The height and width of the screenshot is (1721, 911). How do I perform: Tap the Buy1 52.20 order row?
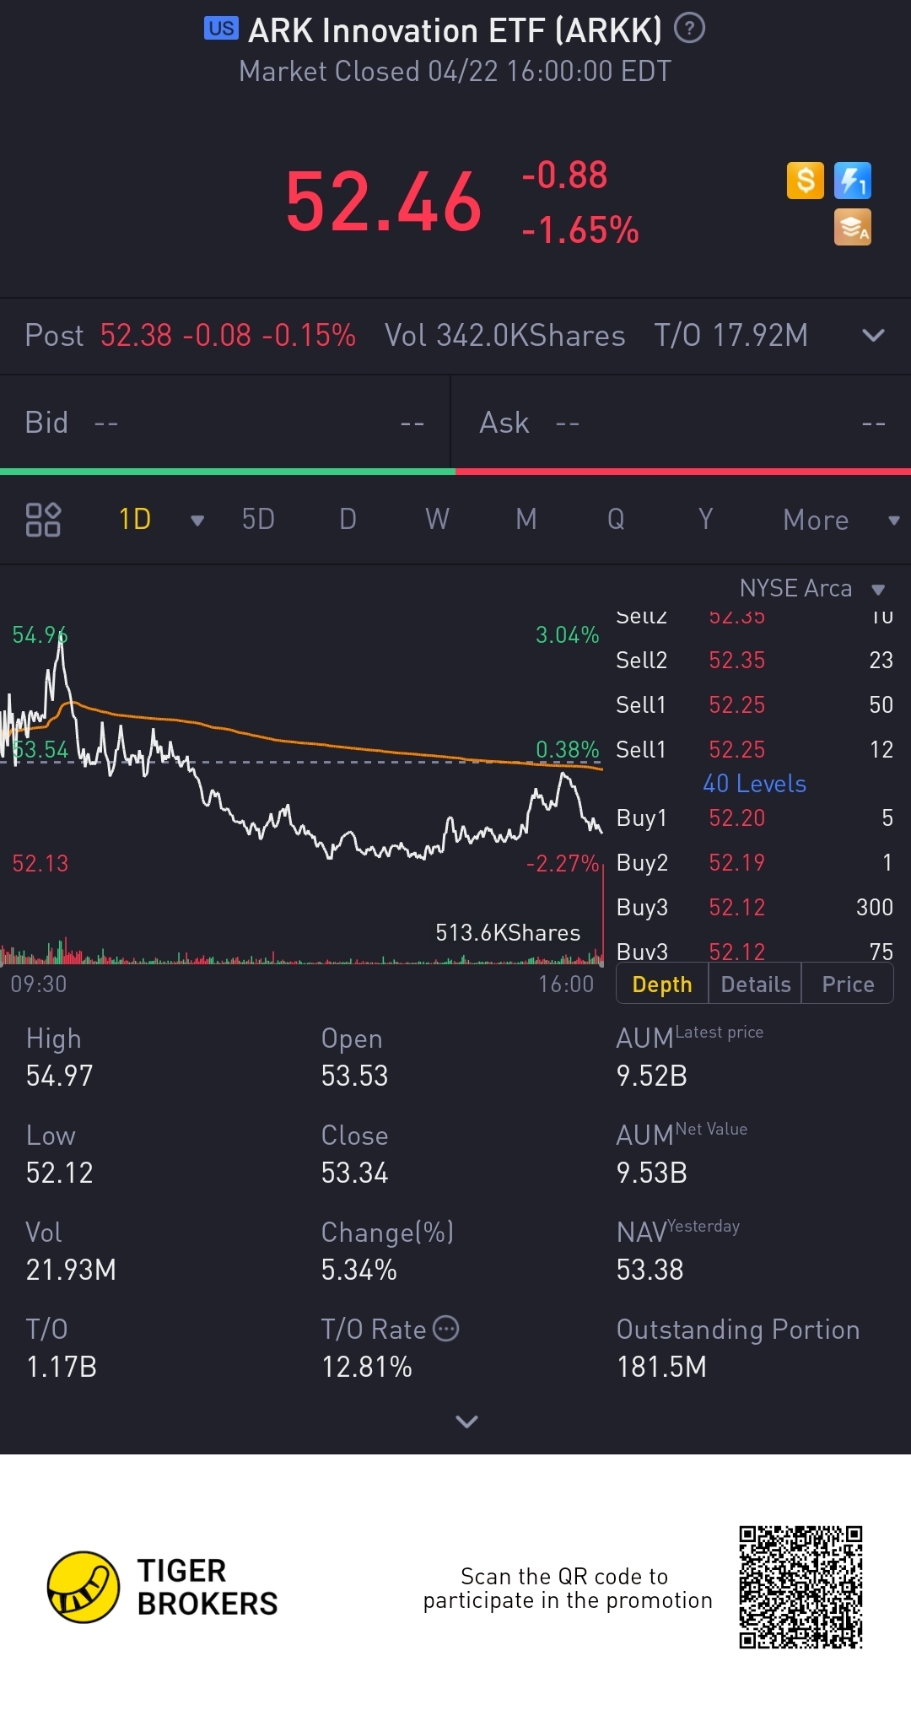pyautogui.click(x=754, y=817)
